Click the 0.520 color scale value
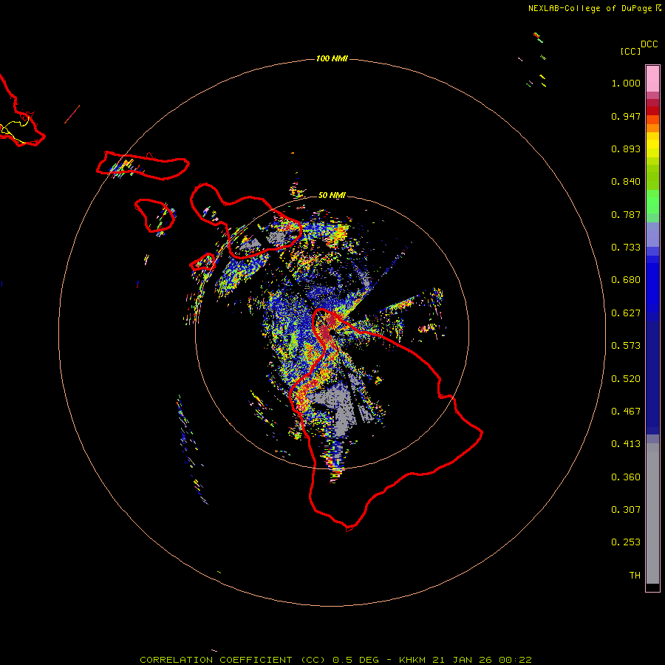The width and height of the screenshot is (665, 665). click(x=626, y=379)
